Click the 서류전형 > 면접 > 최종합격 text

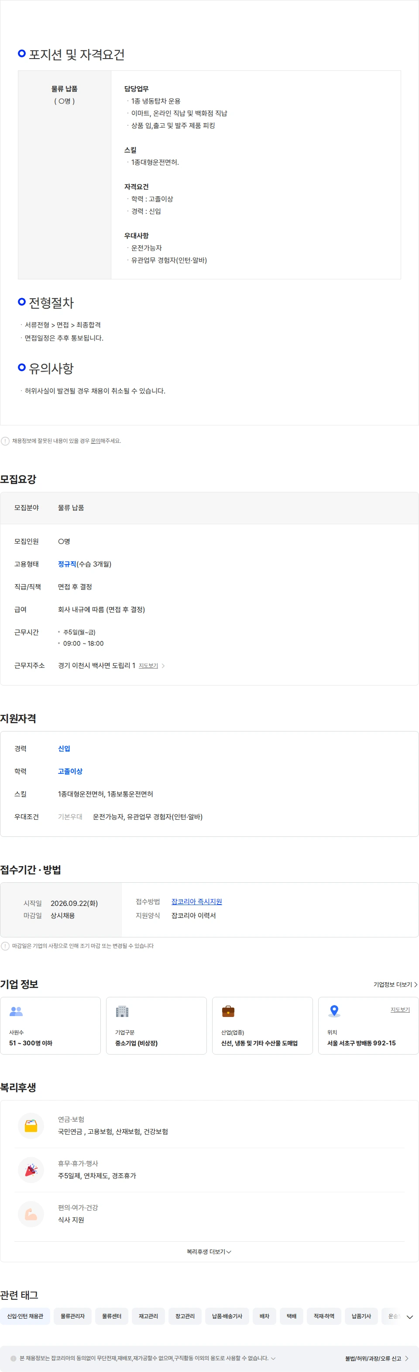[63, 325]
